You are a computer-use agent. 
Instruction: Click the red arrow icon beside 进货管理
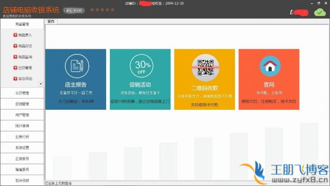coord(15,68)
